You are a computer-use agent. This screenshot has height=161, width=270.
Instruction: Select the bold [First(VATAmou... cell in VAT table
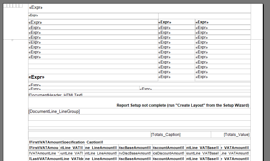click(44, 148)
